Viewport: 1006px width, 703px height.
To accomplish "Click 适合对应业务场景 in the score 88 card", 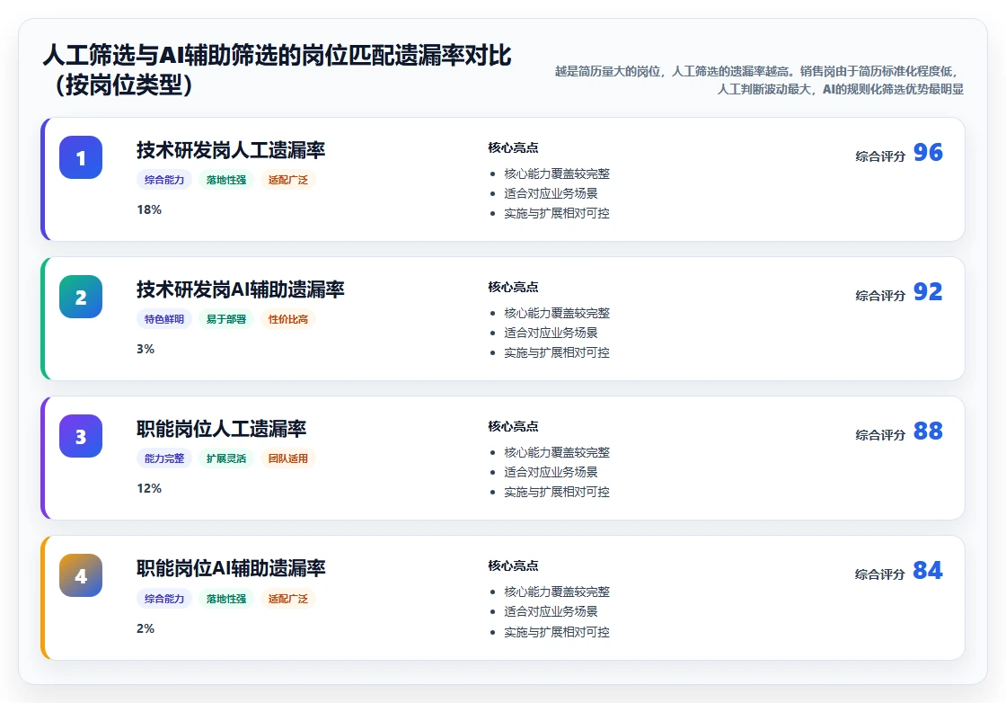I will [551, 472].
